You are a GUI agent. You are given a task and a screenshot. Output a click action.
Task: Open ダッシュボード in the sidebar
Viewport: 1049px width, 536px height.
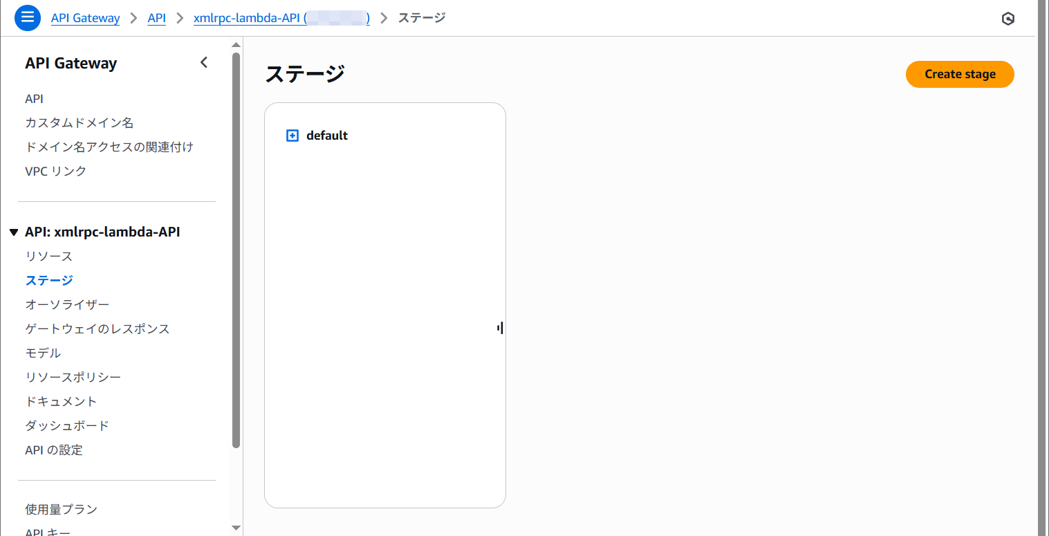67,426
